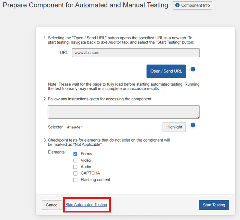This screenshot has width=240, height=220.
Task: Click the component instructions text area
Action: (123, 112)
